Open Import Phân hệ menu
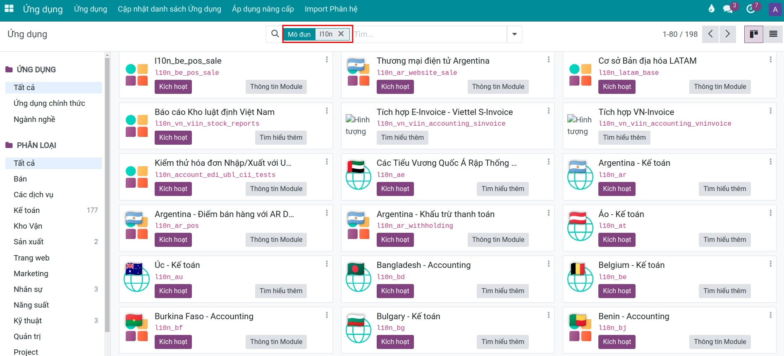784x356 pixels. click(331, 9)
